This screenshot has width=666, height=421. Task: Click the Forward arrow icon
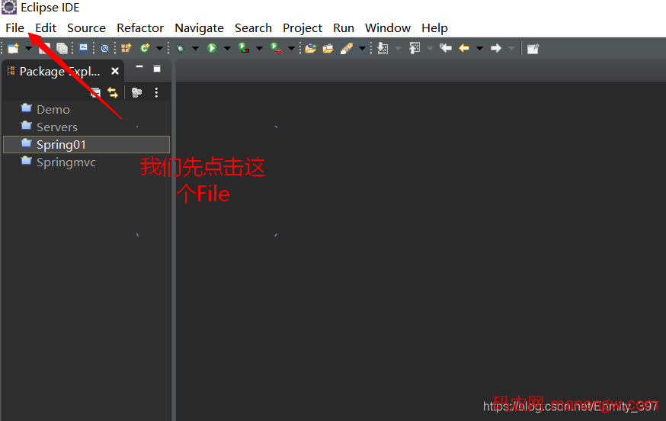[496, 49]
